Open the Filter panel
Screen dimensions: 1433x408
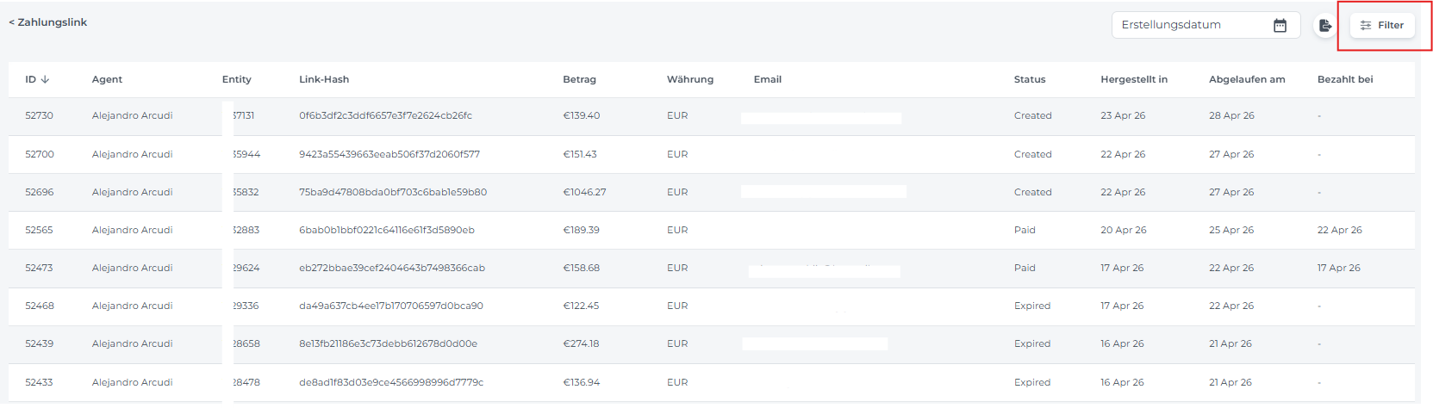(x=1382, y=25)
